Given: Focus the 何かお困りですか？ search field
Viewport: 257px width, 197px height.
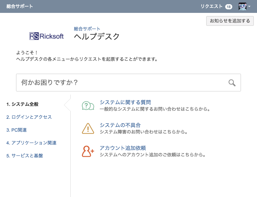Looking at the screenshot, I should 128,83.
